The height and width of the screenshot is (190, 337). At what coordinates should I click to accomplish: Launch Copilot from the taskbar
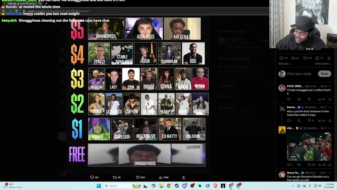point(153,186)
